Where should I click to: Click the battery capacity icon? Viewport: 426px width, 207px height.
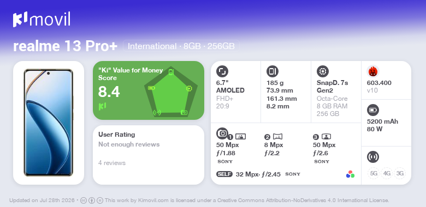point(372,110)
